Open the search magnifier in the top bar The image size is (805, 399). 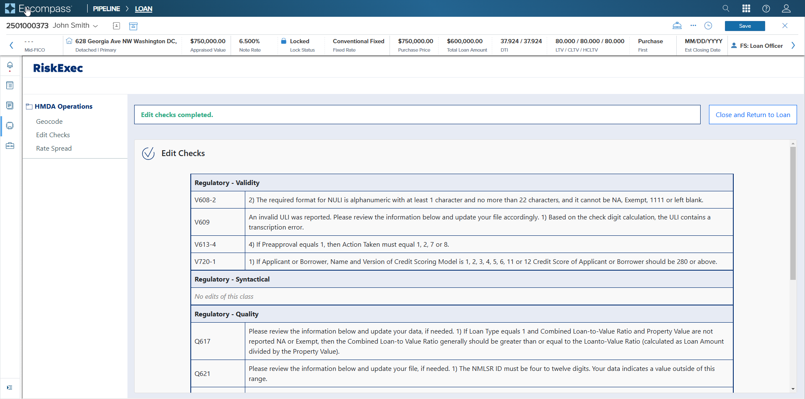coord(726,8)
